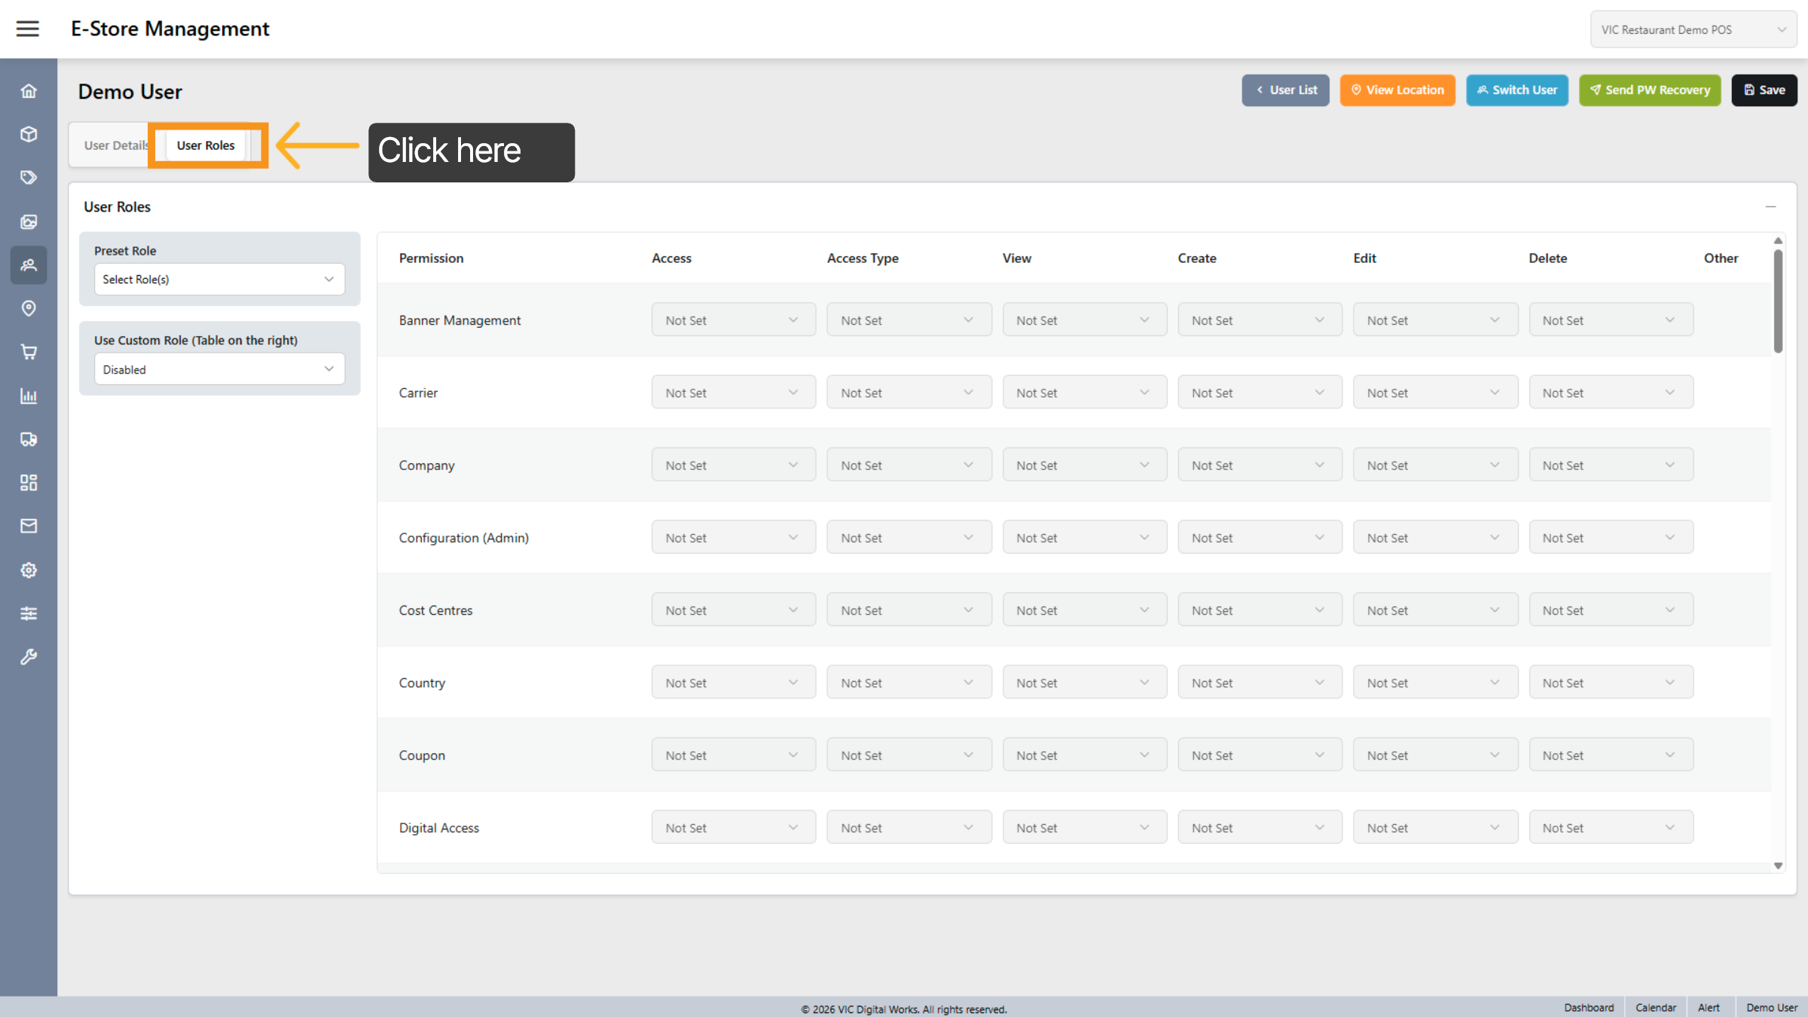This screenshot has height=1017, width=1808.
Task: Open the hamburger menu icon
Action: [28, 29]
